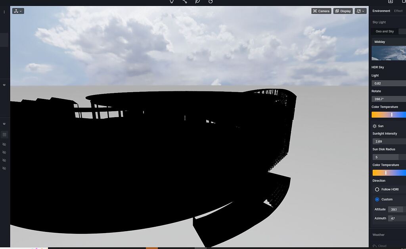Collapse the left sidebar panel chevron
406x249 pixels.
pyautogui.click(x=4, y=85)
